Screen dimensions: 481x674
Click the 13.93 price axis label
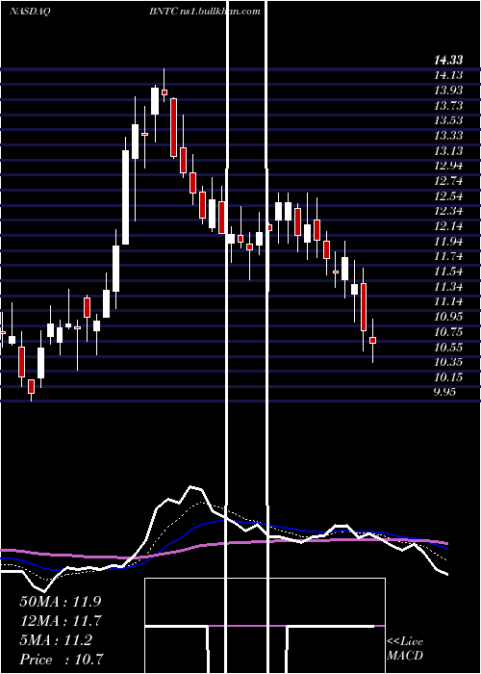[448, 91]
